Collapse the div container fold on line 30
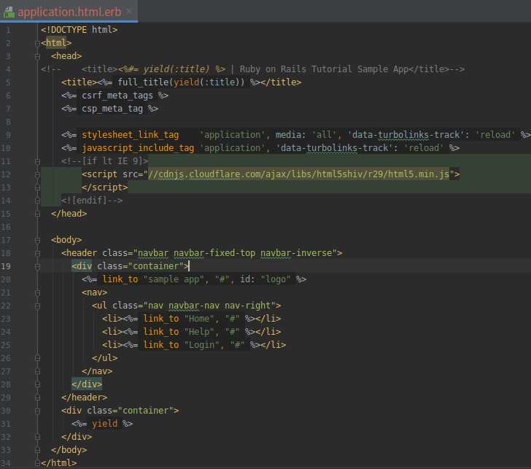This screenshot has height=469, width=531. 38,411
